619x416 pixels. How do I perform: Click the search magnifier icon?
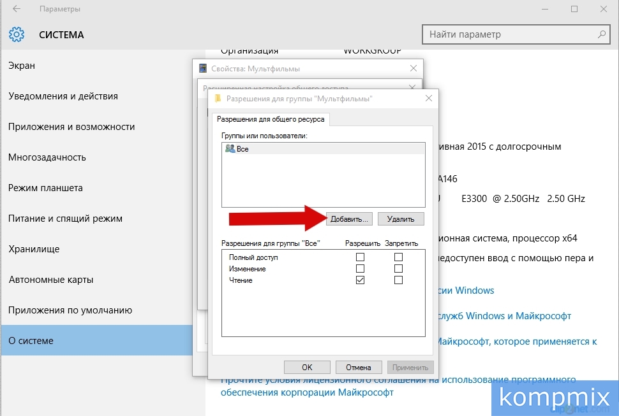(x=602, y=34)
